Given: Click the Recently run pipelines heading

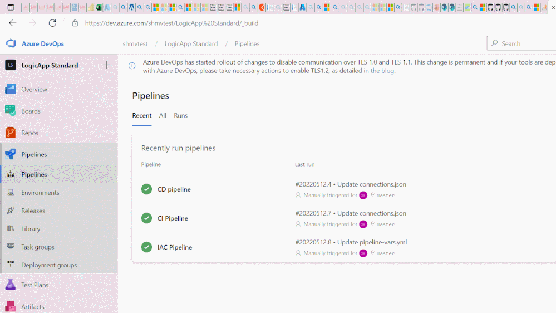Looking at the screenshot, I should [x=178, y=148].
